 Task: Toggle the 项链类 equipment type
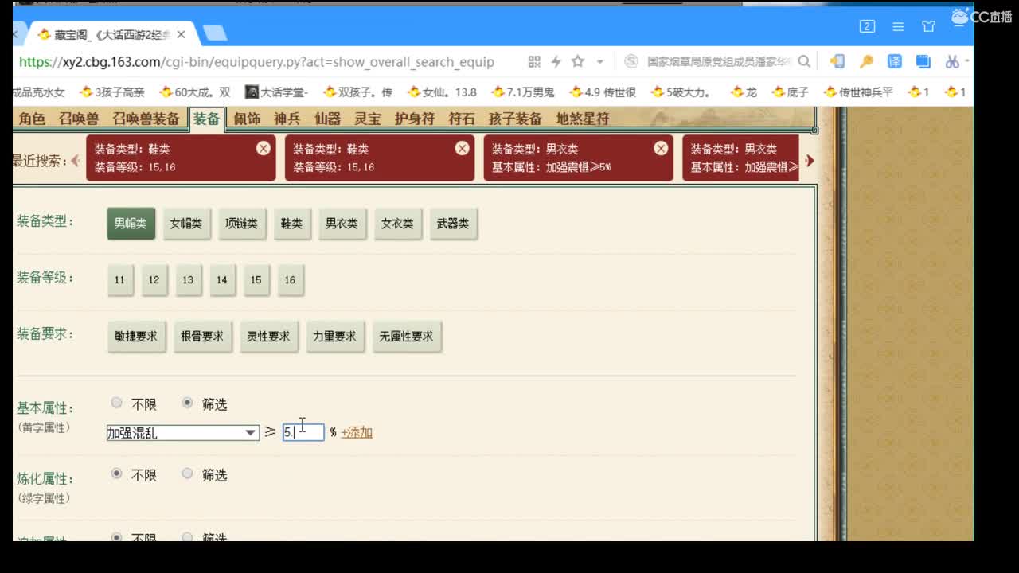click(242, 224)
